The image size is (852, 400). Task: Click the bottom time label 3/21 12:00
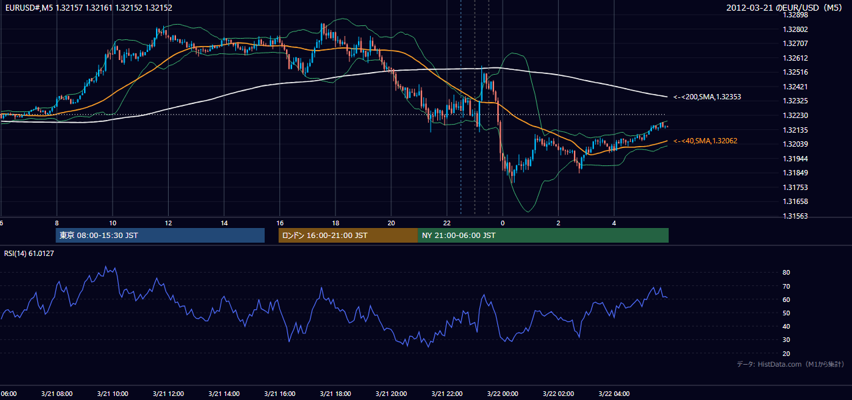point(168,393)
